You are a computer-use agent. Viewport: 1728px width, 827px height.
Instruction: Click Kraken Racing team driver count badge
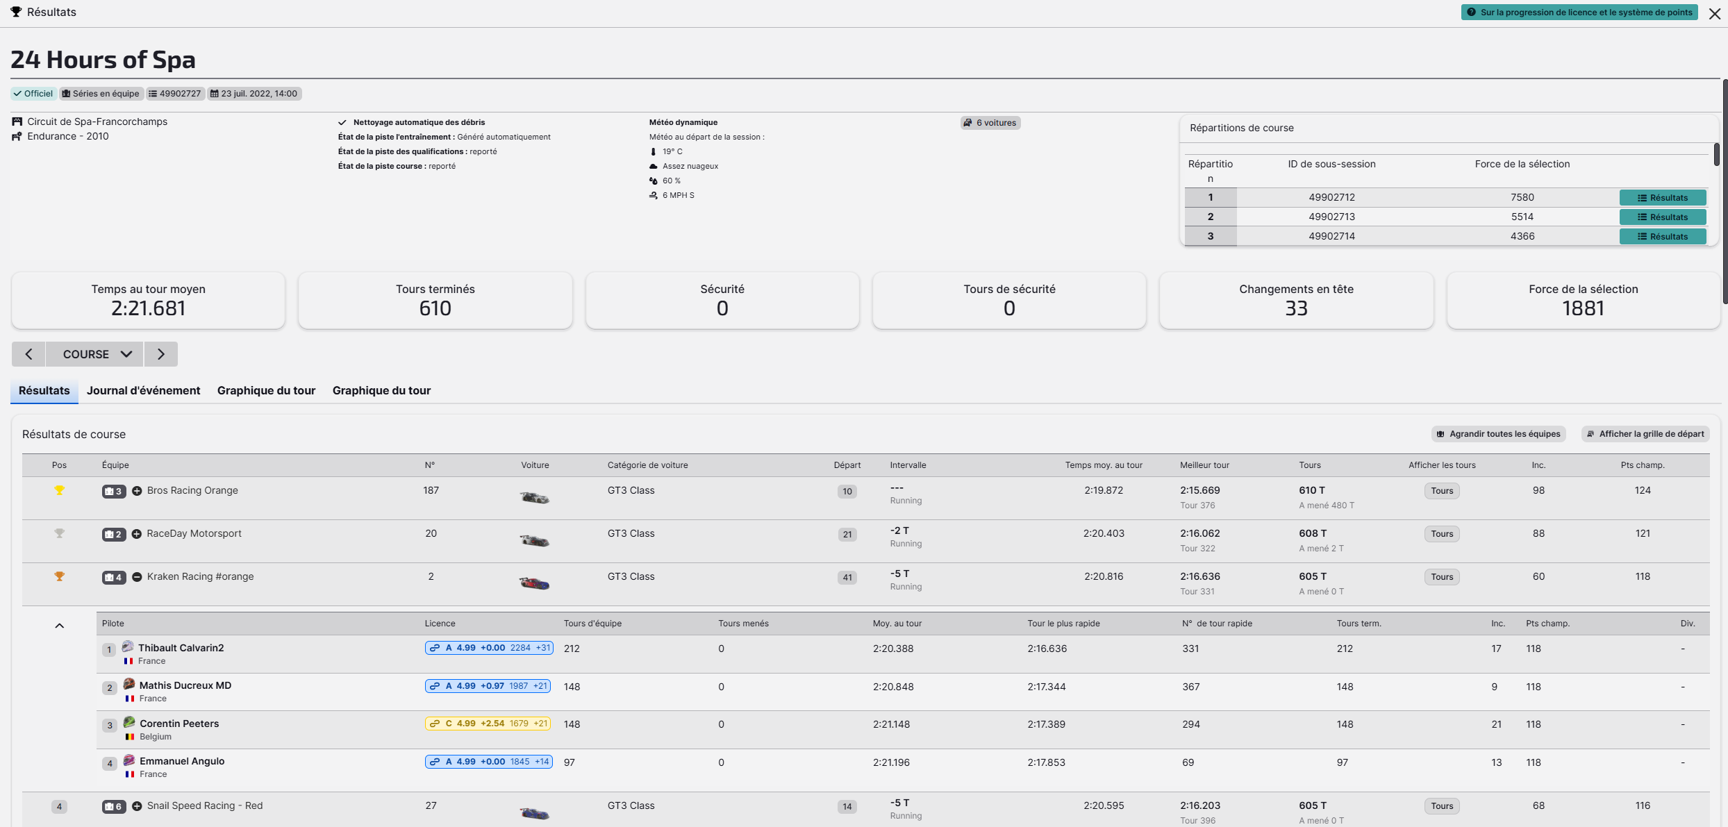[x=114, y=577]
